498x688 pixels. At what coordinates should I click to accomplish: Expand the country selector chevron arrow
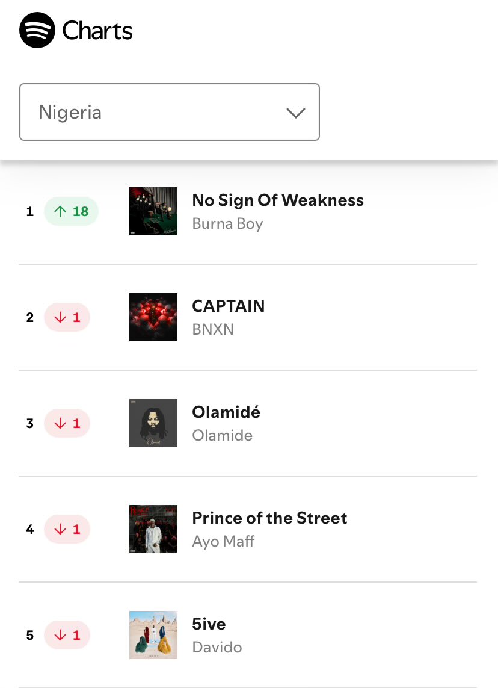pos(296,113)
